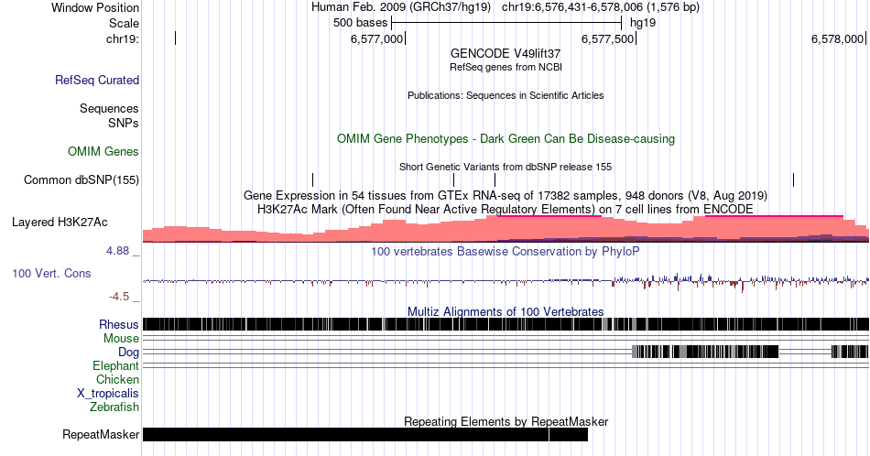
Task: Click the chr19: ruler label
Action: click(123, 38)
